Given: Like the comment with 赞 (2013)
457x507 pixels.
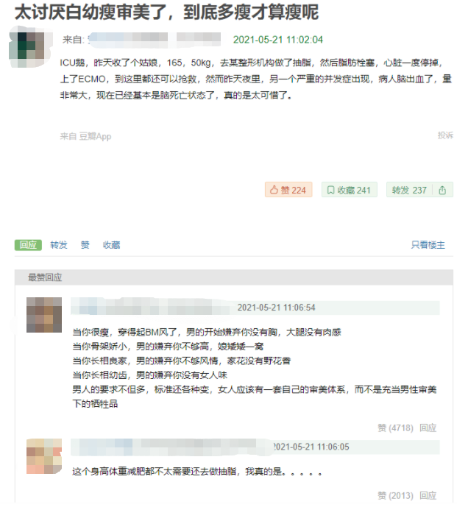Looking at the screenshot, I should pyautogui.click(x=395, y=495).
